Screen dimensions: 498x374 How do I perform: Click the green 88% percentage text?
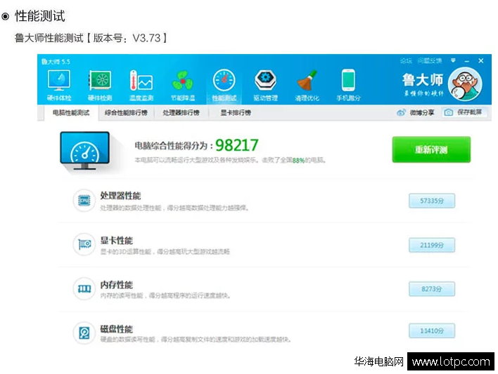click(298, 161)
